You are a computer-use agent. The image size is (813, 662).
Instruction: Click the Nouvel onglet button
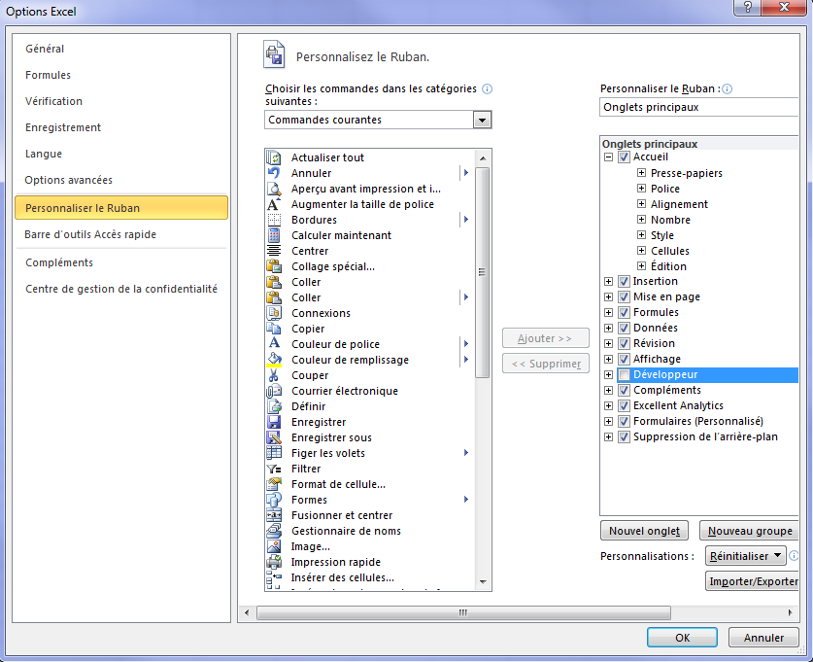click(645, 531)
